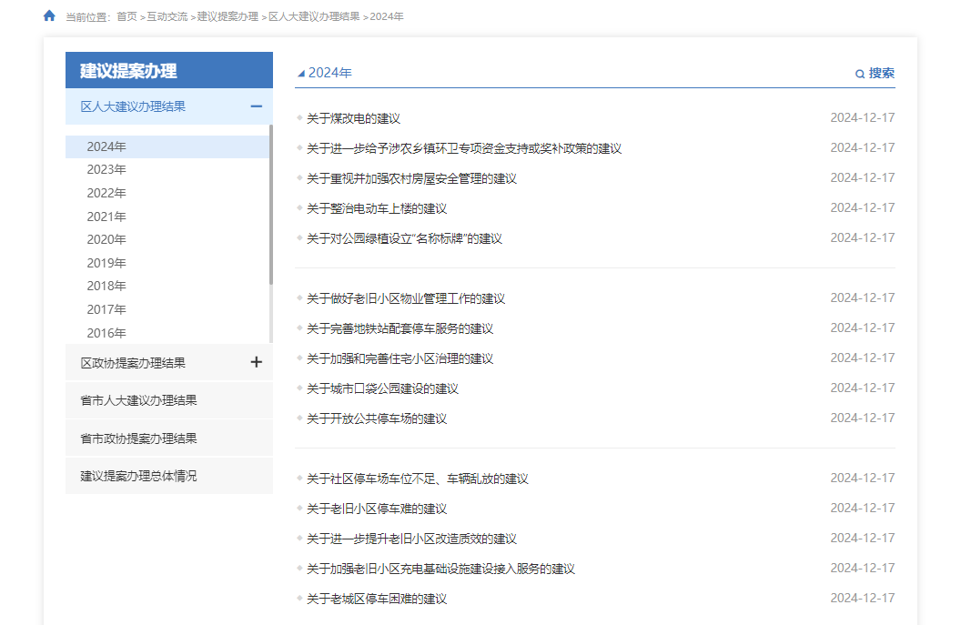The width and height of the screenshot is (961, 625).
Task: Go to 建议提案办理总体情况 section
Action: 138,476
